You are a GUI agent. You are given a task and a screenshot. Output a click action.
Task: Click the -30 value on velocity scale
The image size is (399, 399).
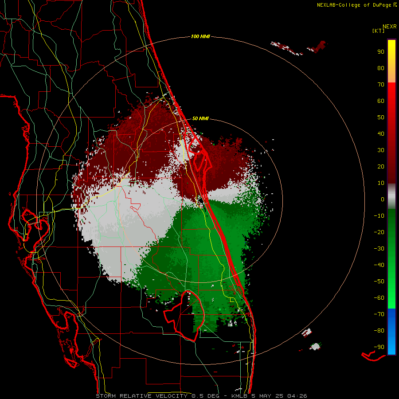(379, 249)
